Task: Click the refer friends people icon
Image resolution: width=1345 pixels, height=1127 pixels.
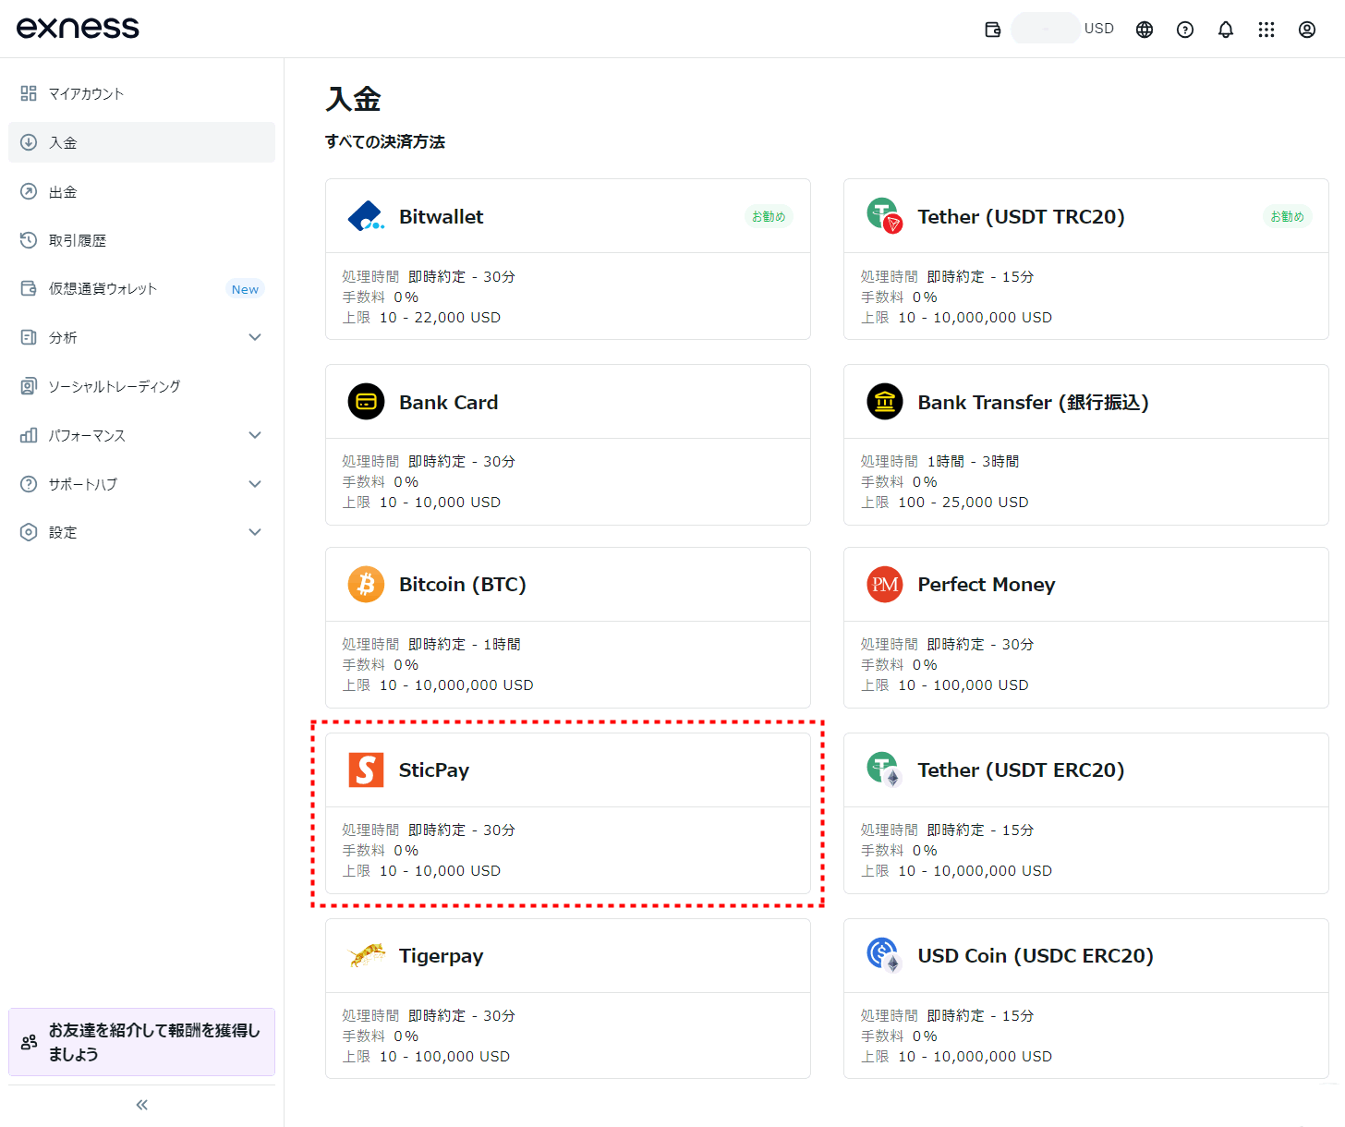Action: [x=29, y=1042]
